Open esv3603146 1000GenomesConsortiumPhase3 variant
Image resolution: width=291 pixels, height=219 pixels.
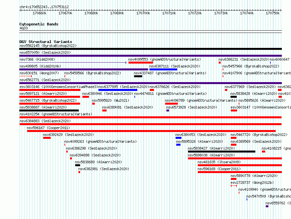pyautogui.click(x=59, y=87)
